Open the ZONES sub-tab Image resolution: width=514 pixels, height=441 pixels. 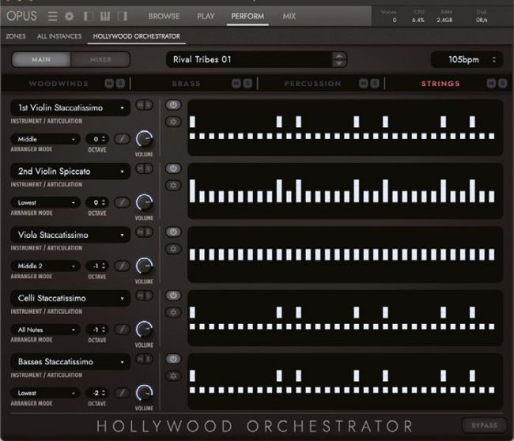tap(16, 36)
